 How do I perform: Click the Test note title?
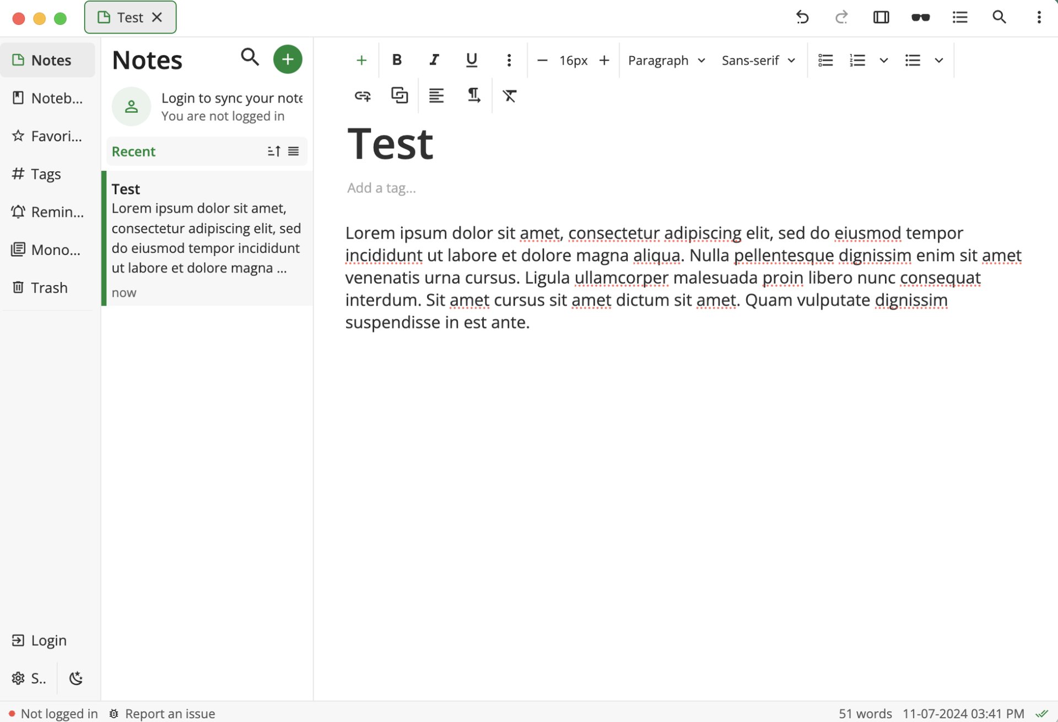point(391,144)
